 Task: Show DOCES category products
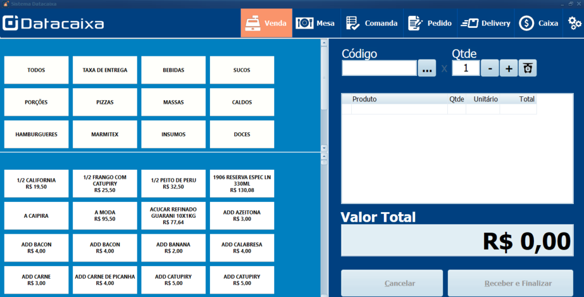242,135
